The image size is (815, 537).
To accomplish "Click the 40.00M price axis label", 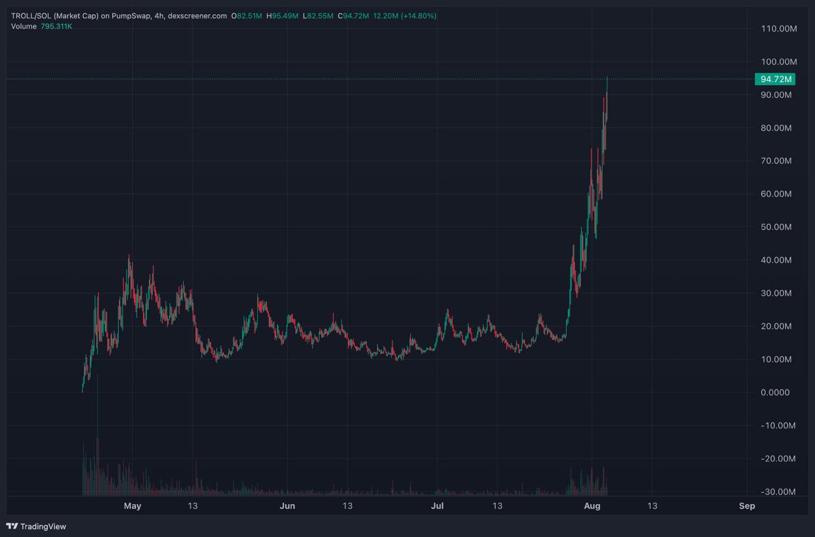I will [x=776, y=260].
